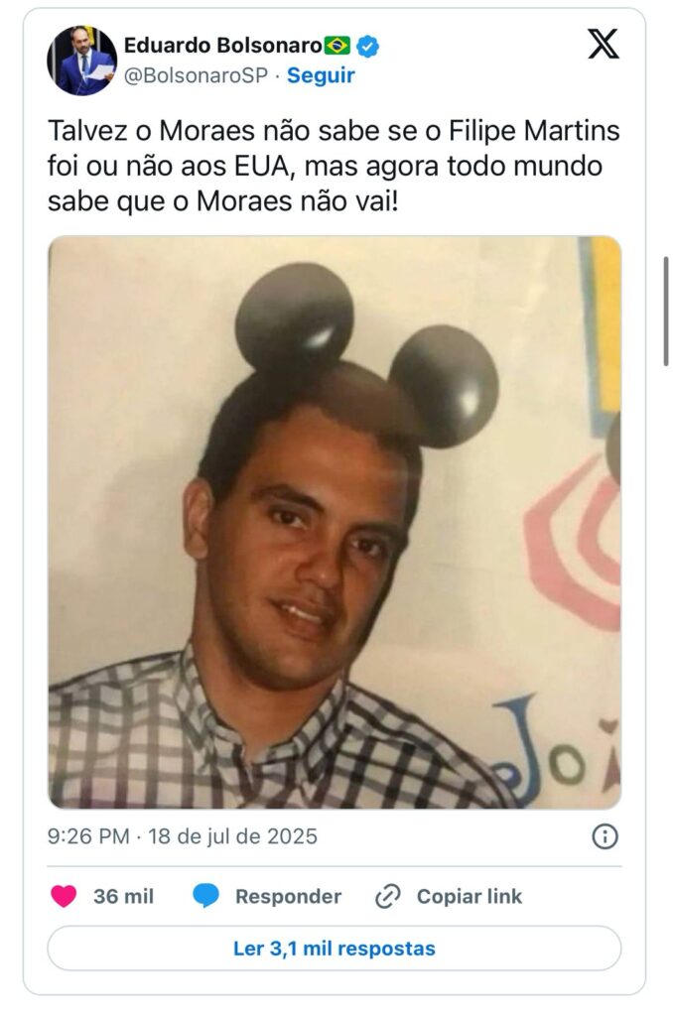673x1016 pixels.
Task: Open the info circle icon
Action: 605,836
